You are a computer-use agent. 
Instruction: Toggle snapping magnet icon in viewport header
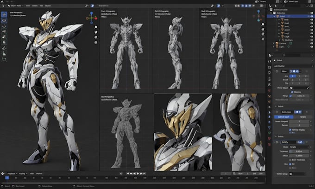pos(93,6)
